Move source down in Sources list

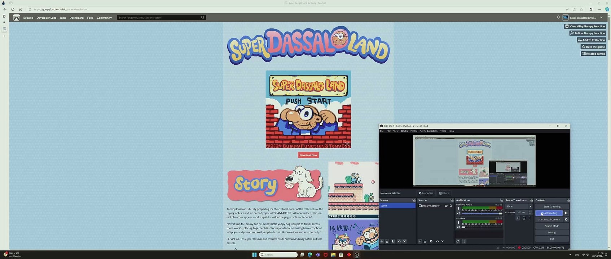tap(443, 241)
